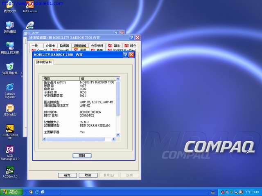
Task: Select the 詳細的資料 tab
Action: [x=44, y=62]
